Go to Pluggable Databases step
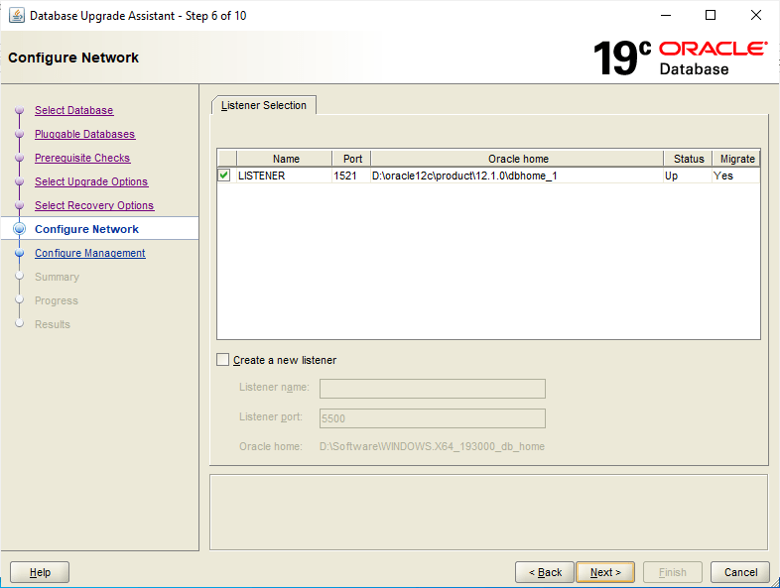This screenshot has height=588, width=780. point(85,134)
